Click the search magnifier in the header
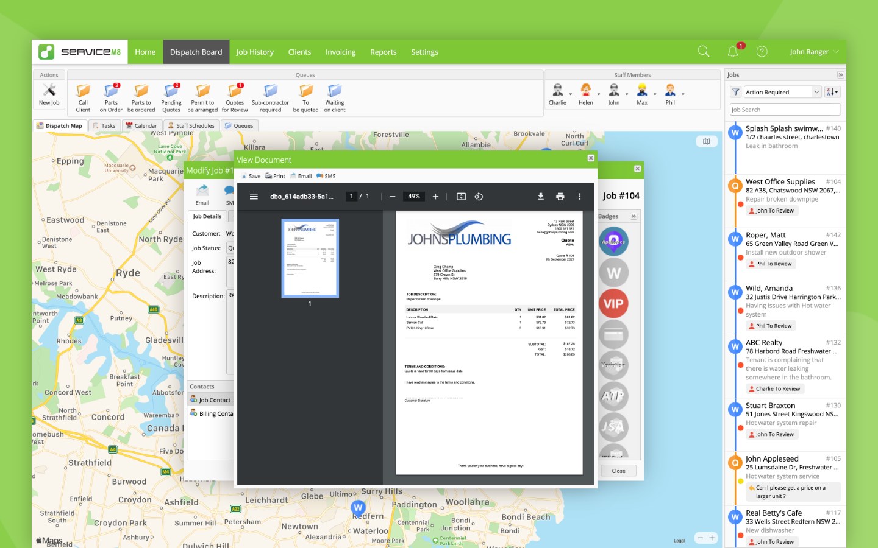Image resolution: width=878 pixels, height=548 pixels. pos(704,52)
